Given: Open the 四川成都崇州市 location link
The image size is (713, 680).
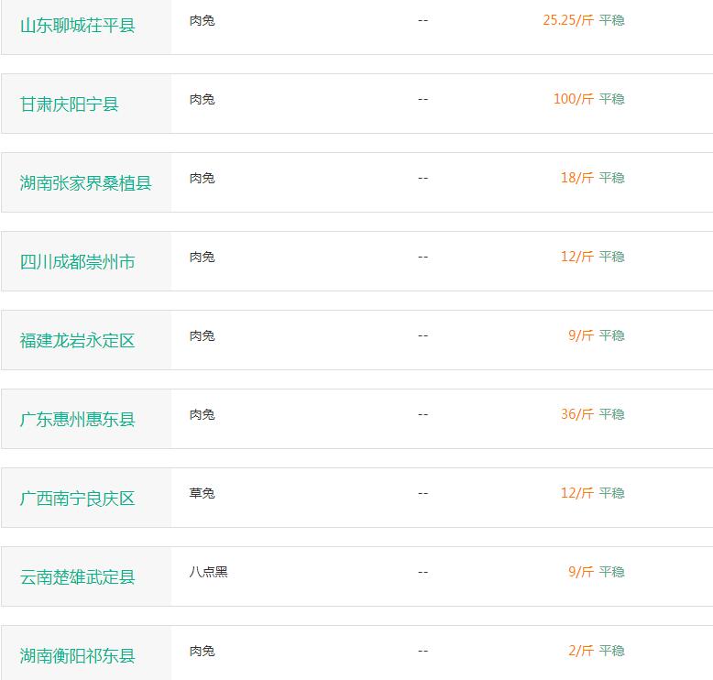Looking at the screenshot, I should 77,261.
